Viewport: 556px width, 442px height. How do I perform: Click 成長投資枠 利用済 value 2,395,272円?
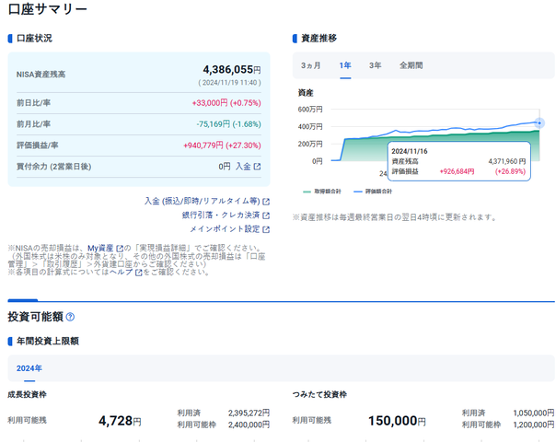pos(249,413)
